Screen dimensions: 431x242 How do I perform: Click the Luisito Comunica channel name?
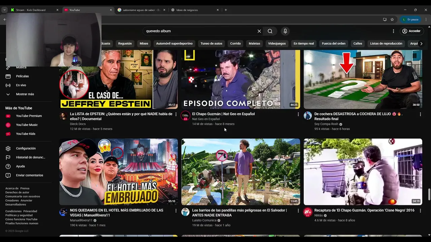pos(204,220)
